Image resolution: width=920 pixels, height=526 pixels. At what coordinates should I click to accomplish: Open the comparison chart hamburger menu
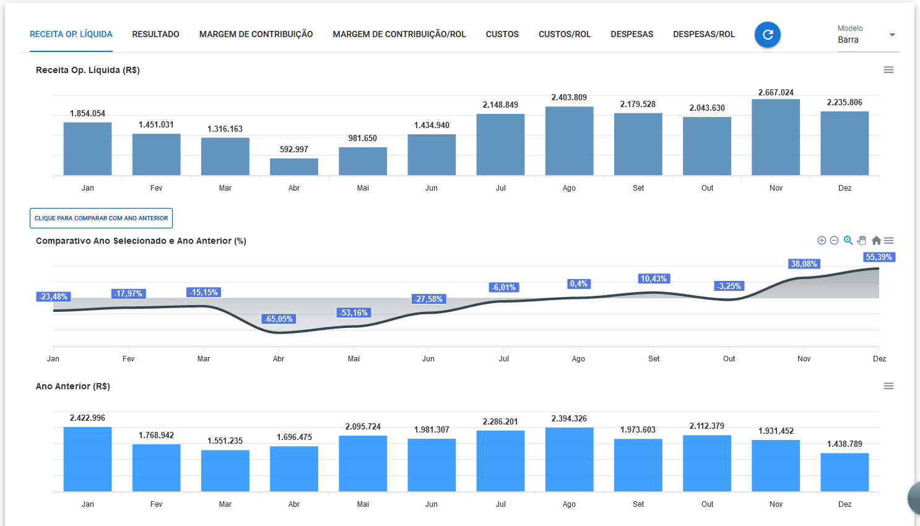(x=889, y=241)
